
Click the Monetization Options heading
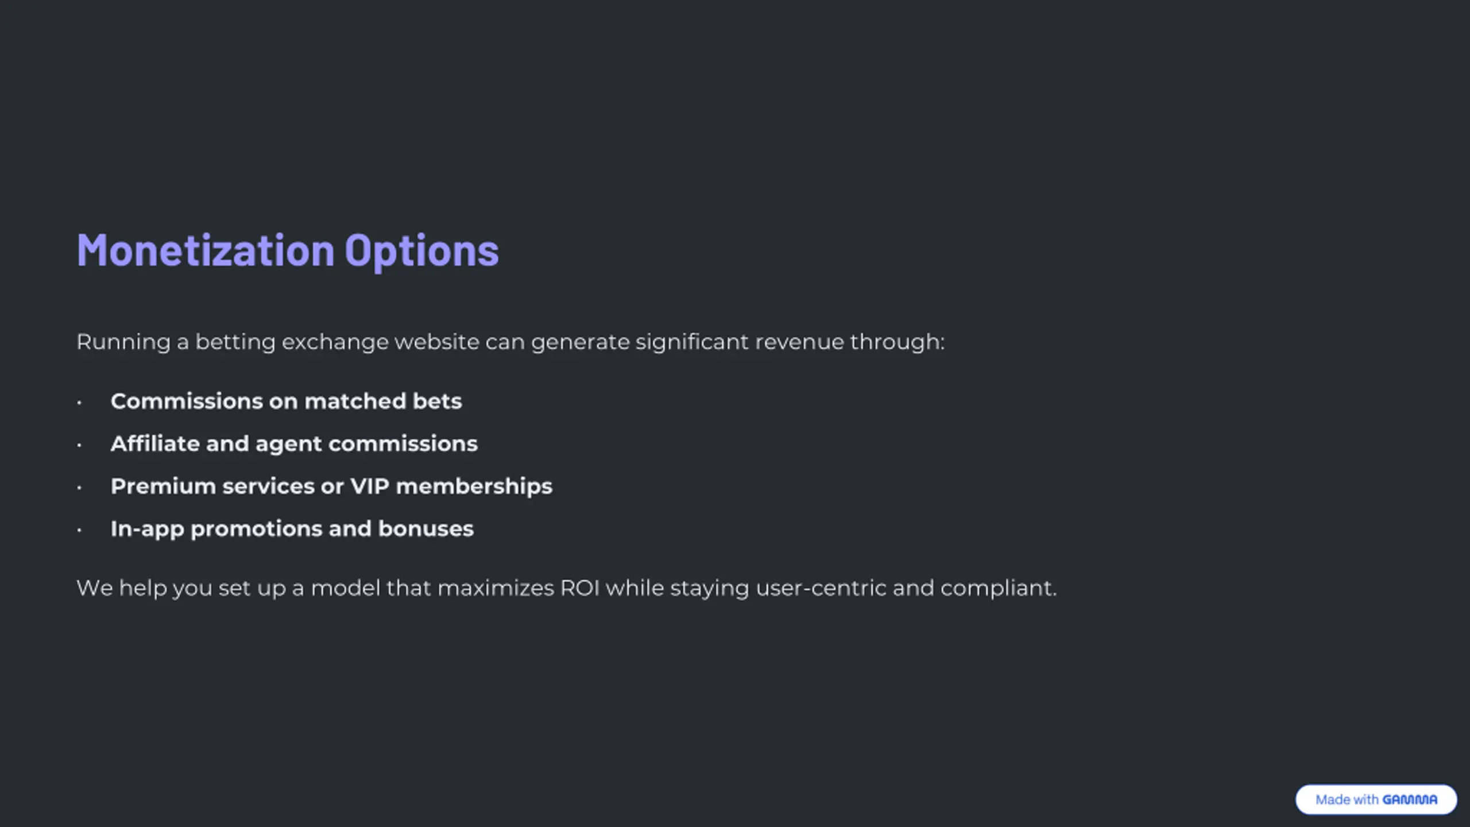click(x=288, y=250)
